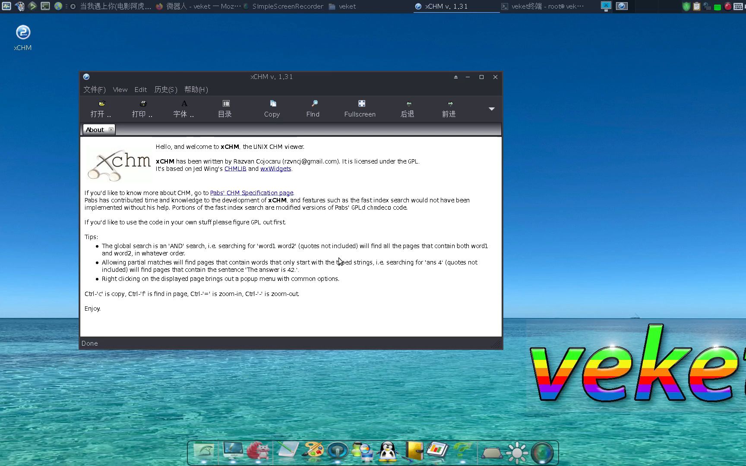Image resolution: width=746 pixels, height=466 pixels.
Task: Click the green play arrow panel icon
Action: 32,6
